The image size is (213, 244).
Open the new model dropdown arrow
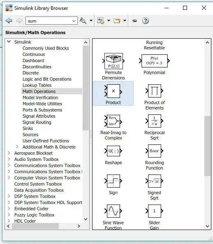tap(109, 21)
